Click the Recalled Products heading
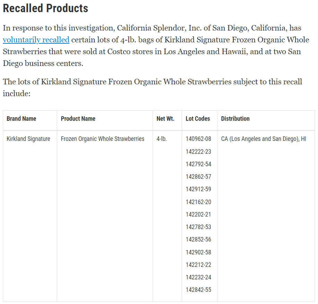Screen dimensions: 318x304 click(x=45, y=8)
